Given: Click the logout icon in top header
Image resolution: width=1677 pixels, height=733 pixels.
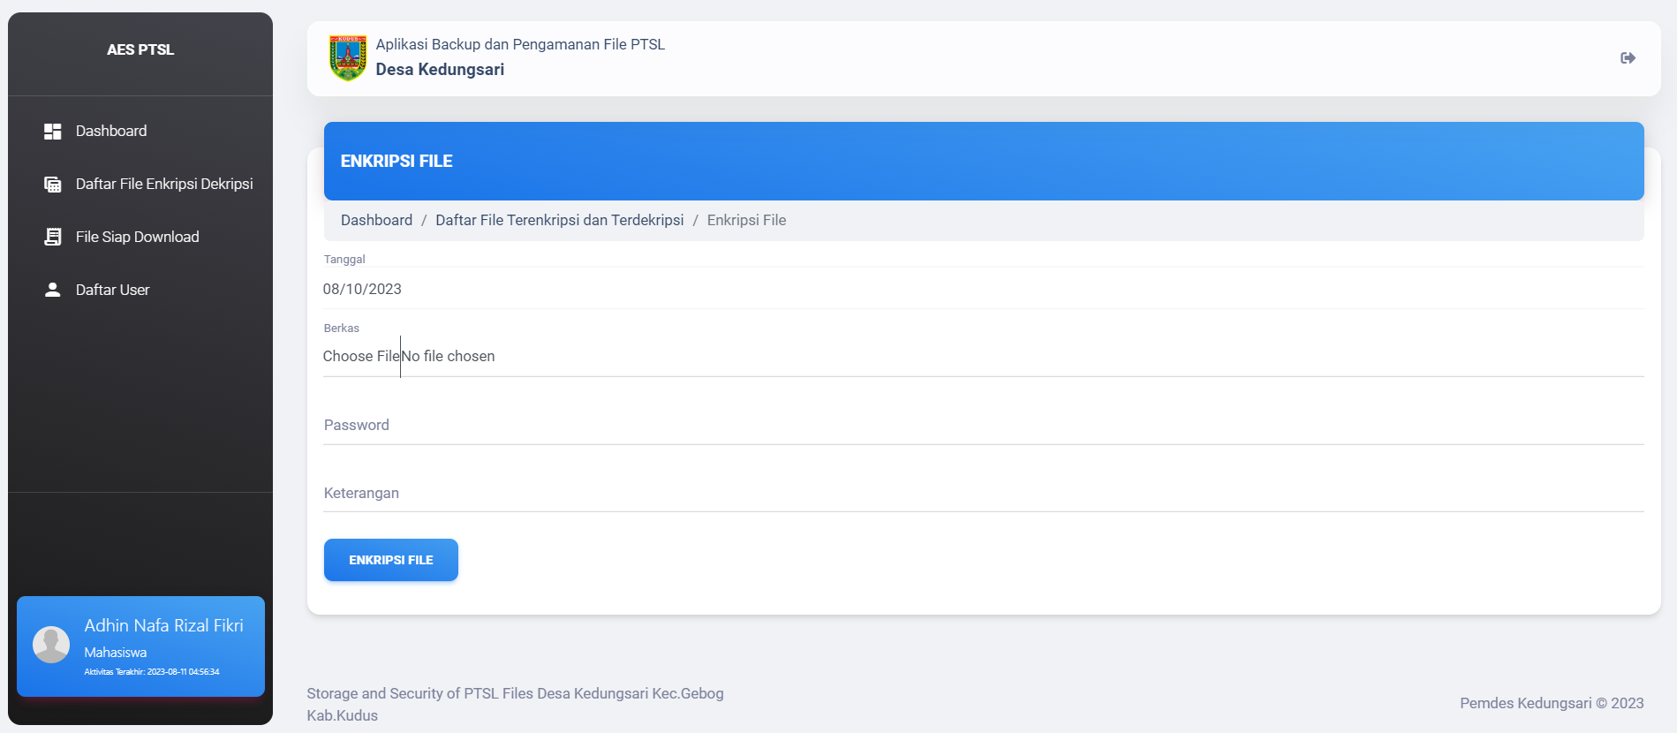Looking at the screenshot, I should [1628, 58].
